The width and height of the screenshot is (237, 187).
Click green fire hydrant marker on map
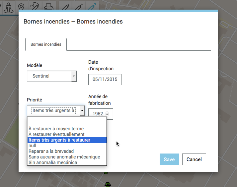tap(108, 184)
